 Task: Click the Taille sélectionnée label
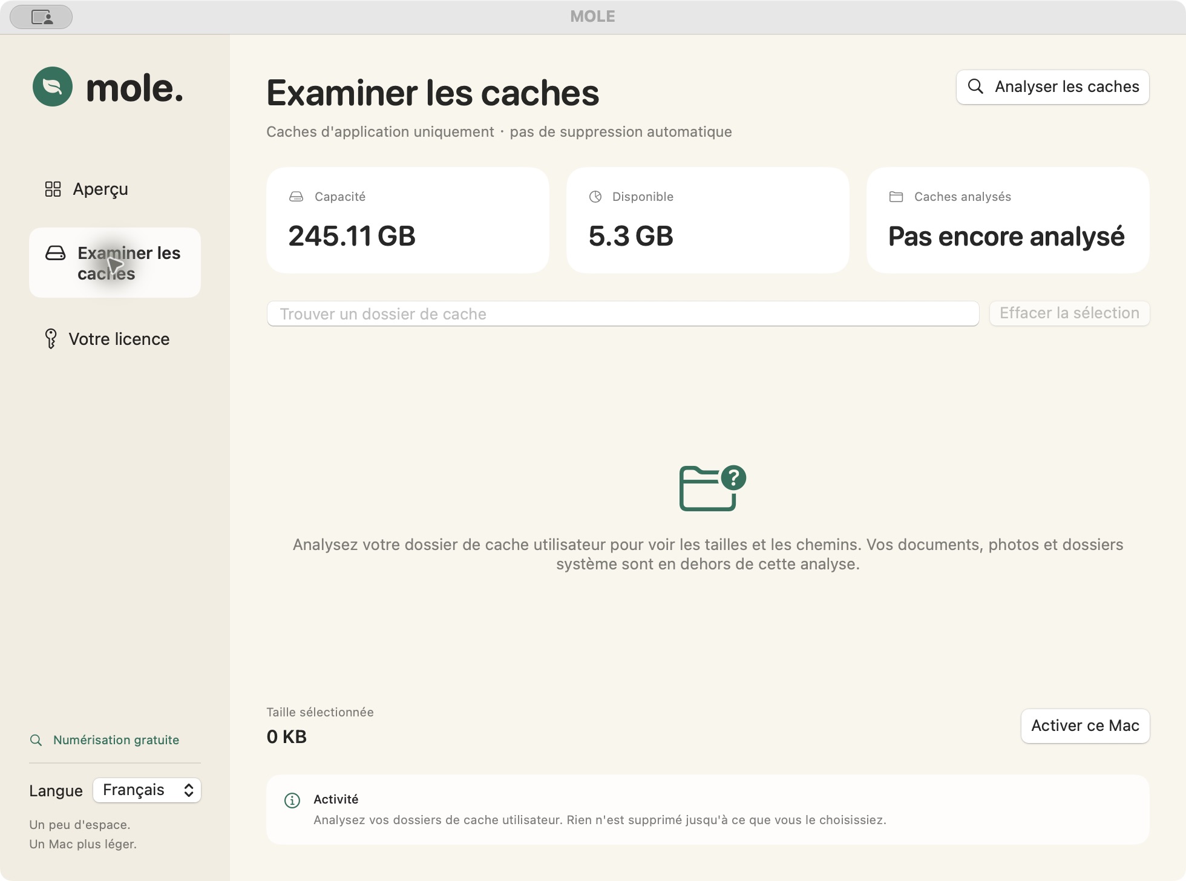coord(320,712)
